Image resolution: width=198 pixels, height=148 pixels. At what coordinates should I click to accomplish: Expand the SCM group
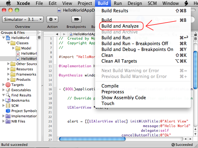[3, 106]
